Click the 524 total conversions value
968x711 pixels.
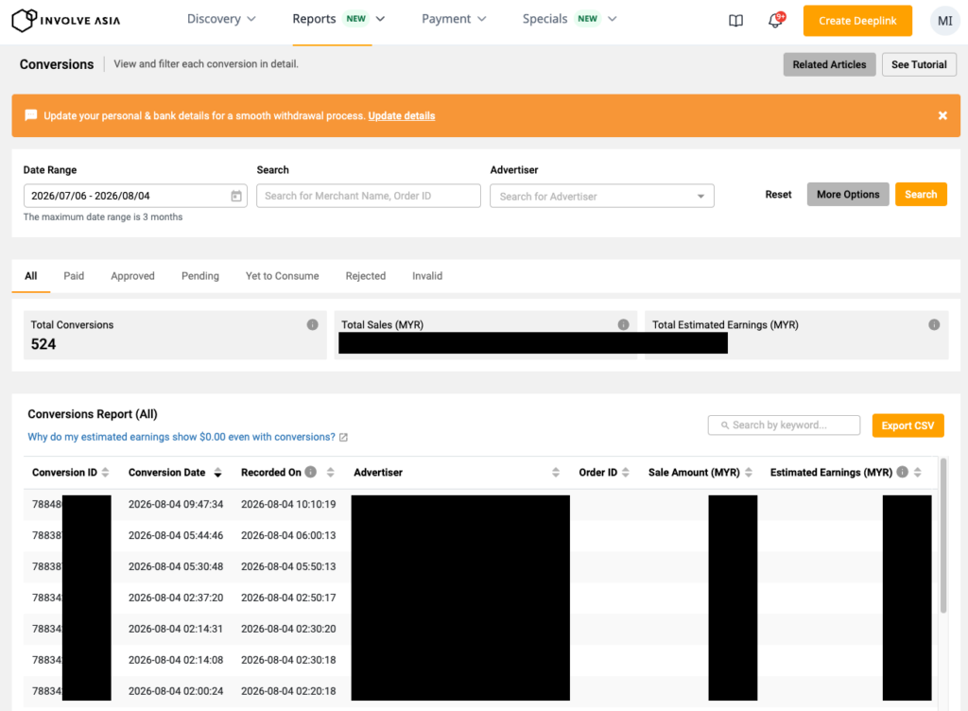pos(43,344)
